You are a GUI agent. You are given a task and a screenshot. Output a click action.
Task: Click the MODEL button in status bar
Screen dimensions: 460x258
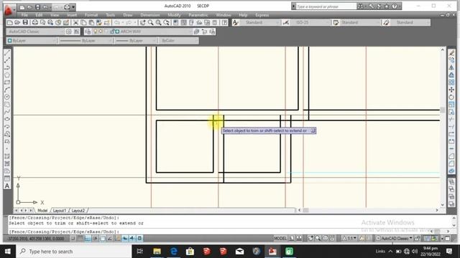280,239
